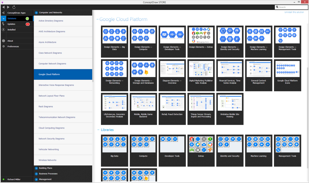Open Design Elements — Compute thumbnail

(143, 42)
